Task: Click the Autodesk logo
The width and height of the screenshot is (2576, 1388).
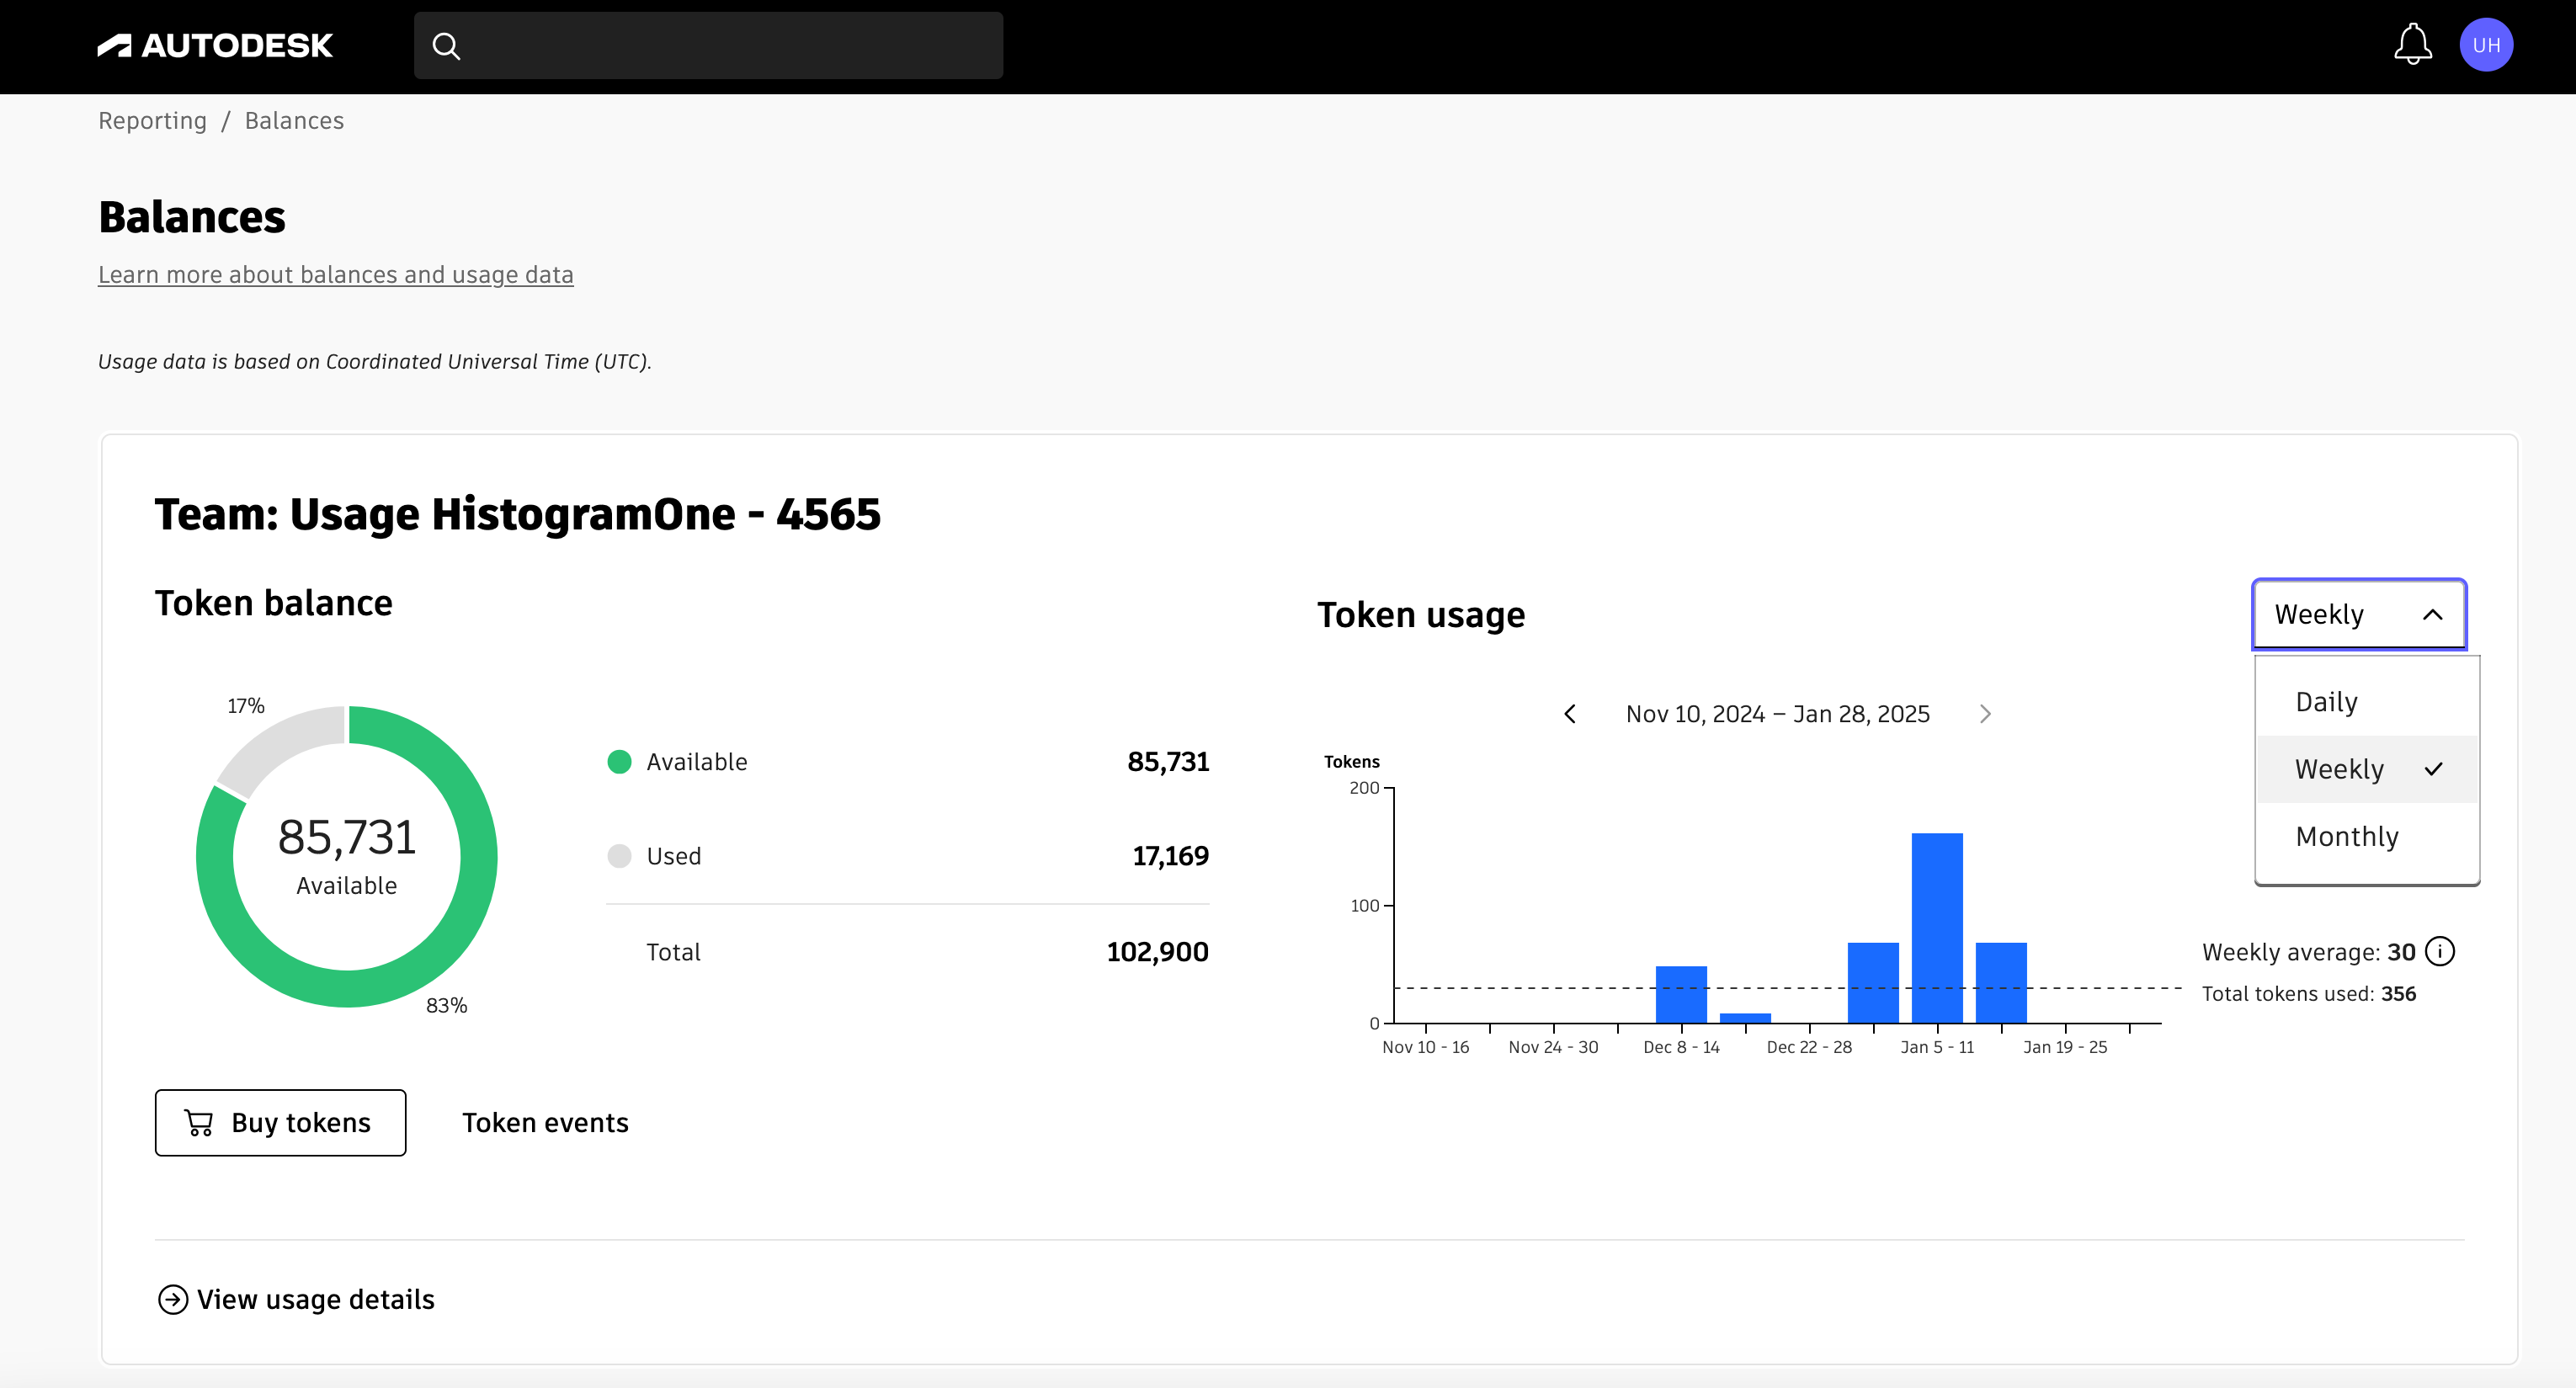Action: pyautogui.click(x=215, y=44)
